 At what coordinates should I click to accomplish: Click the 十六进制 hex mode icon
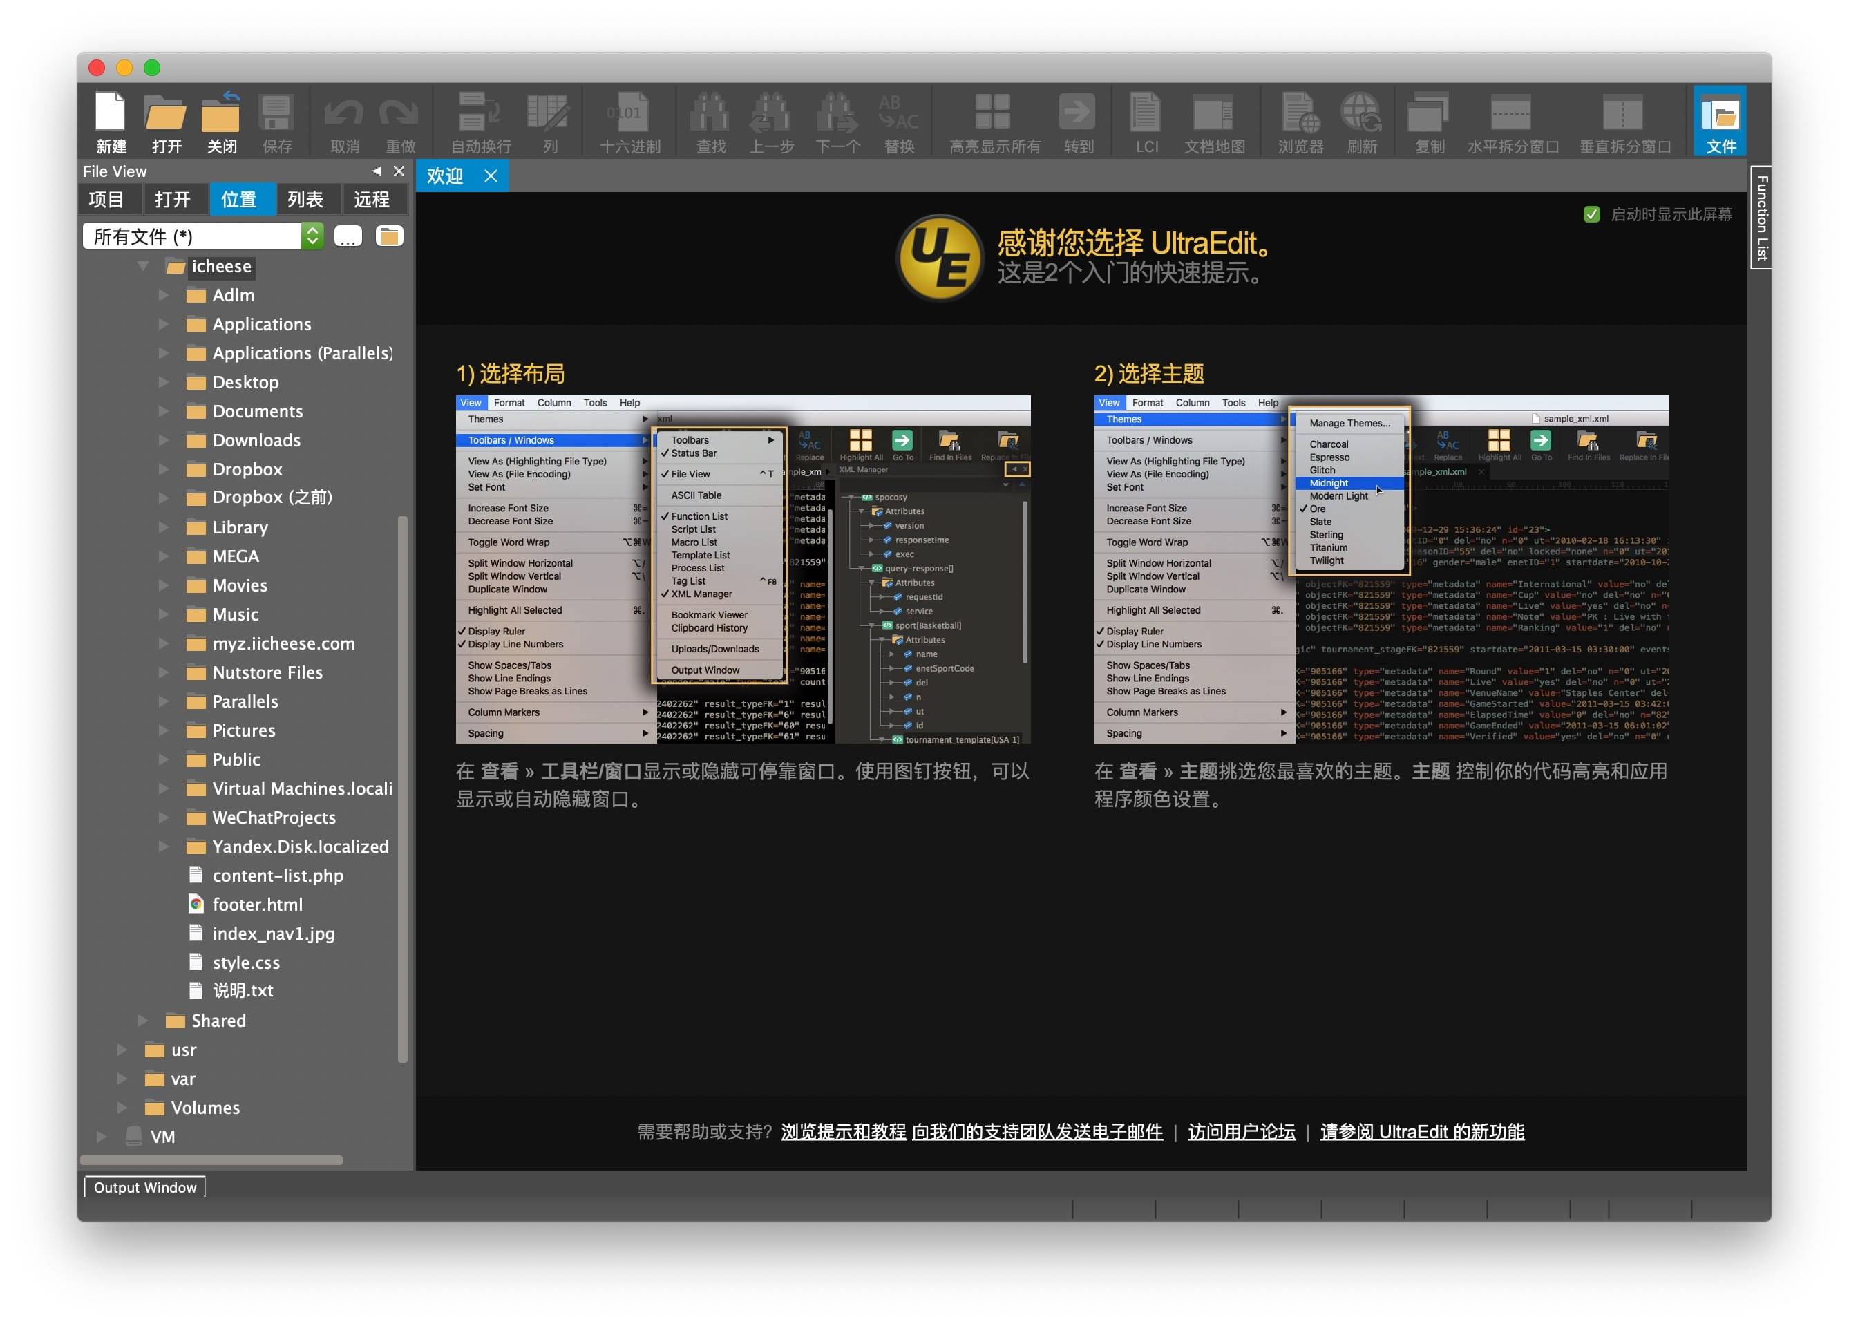point(629,113)
